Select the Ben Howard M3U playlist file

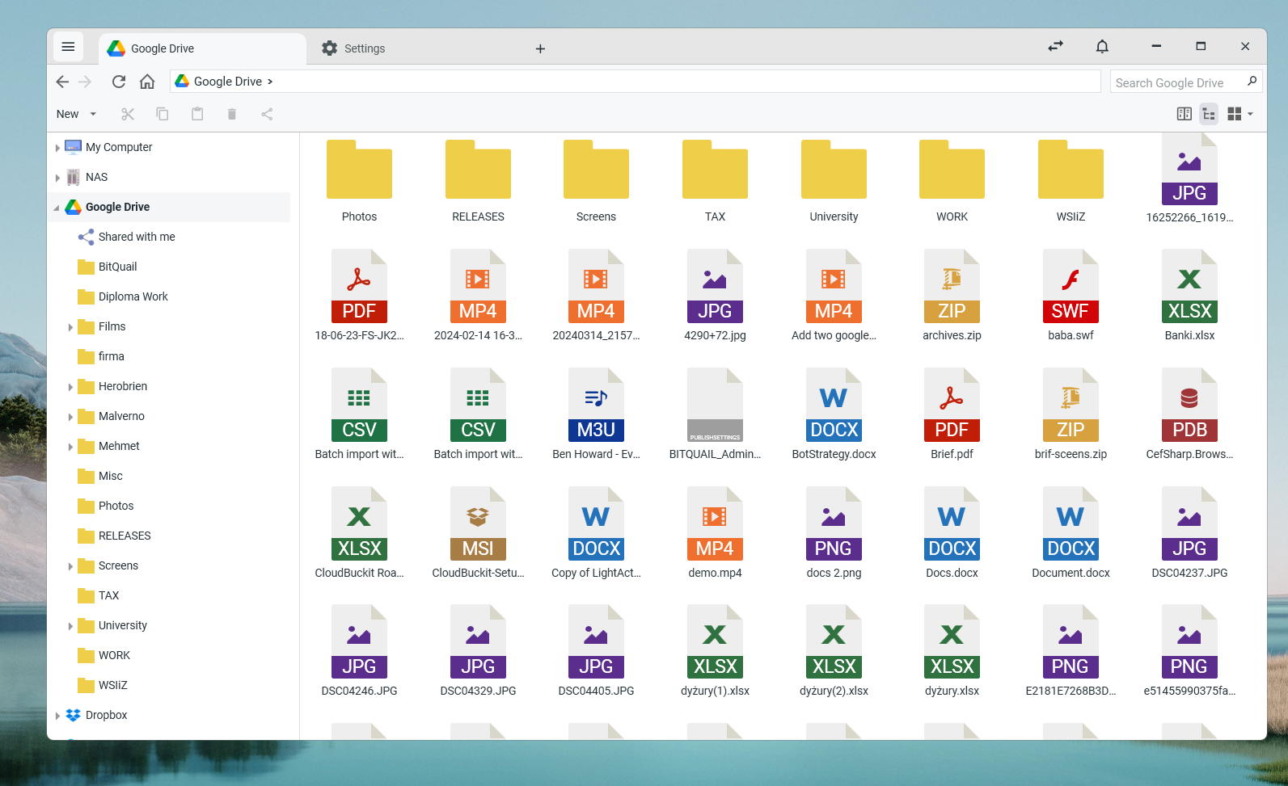pyautogui.click(x=596, y=414)
